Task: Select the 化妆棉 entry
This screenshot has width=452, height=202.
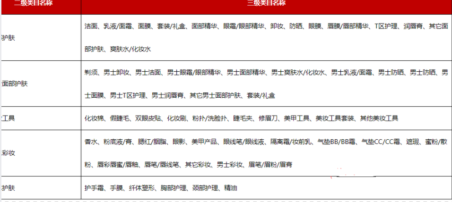Action: click(94, 118)
